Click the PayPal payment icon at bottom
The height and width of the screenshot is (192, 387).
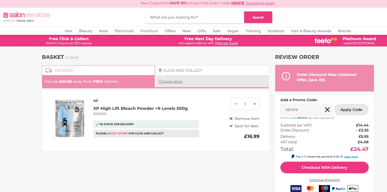(x=338, y=189)
